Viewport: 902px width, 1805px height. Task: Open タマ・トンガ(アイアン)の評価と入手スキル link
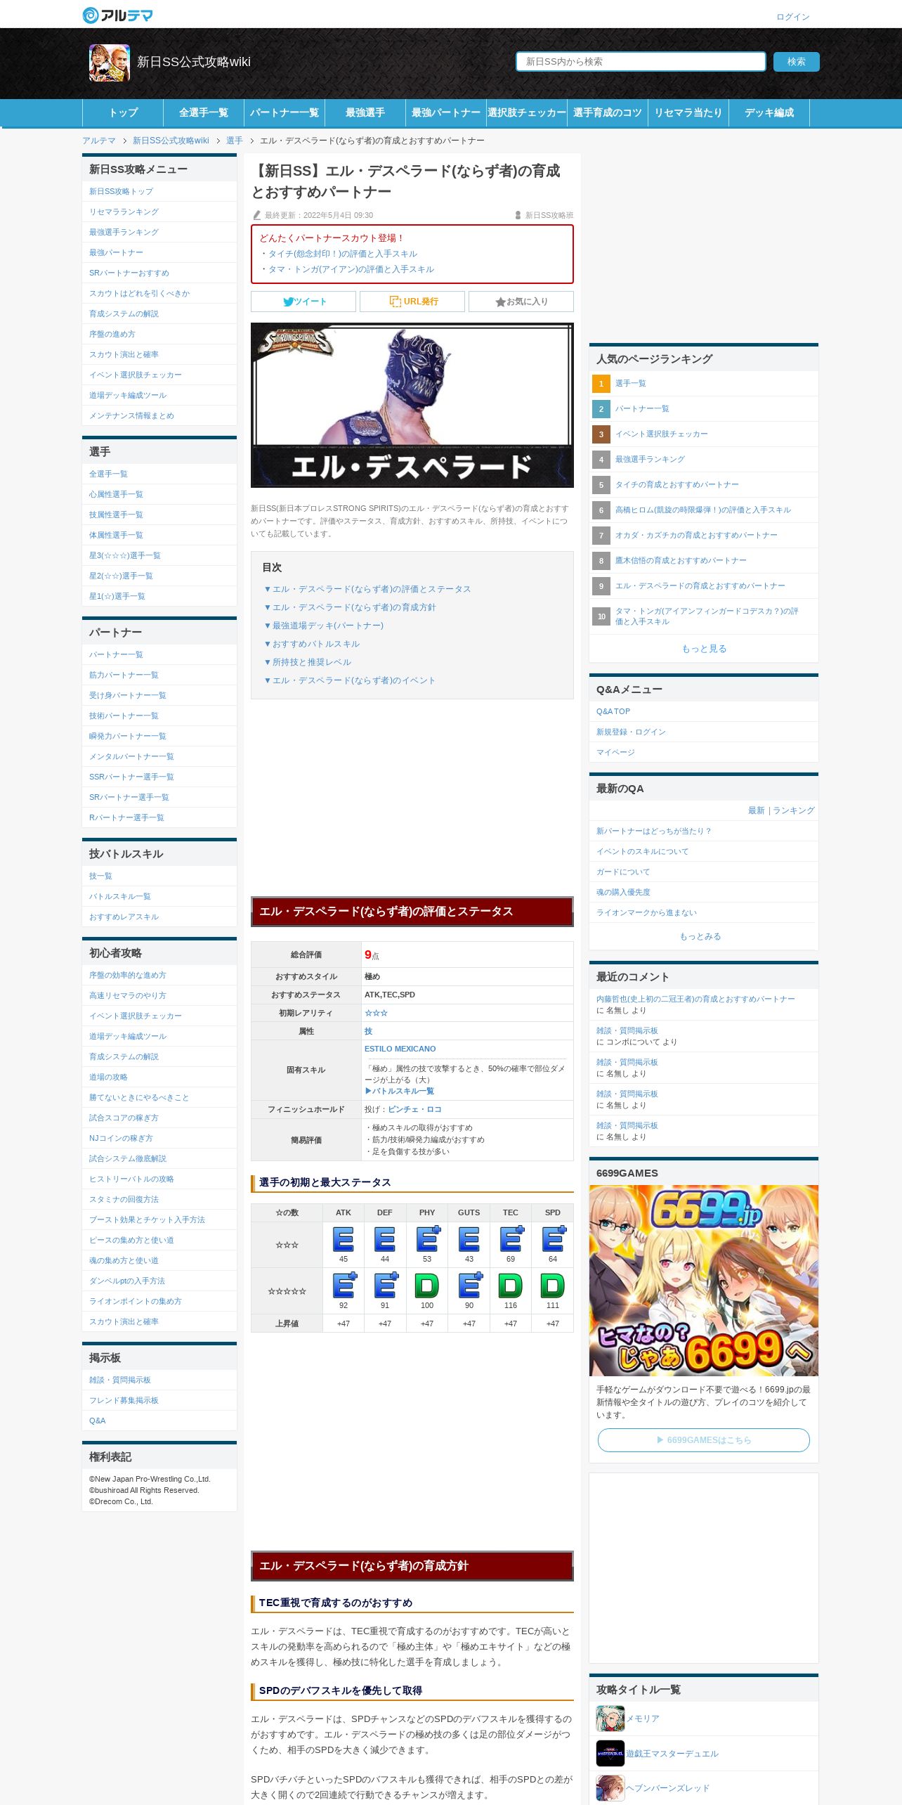pyautogui.click(x=351, y=269)
